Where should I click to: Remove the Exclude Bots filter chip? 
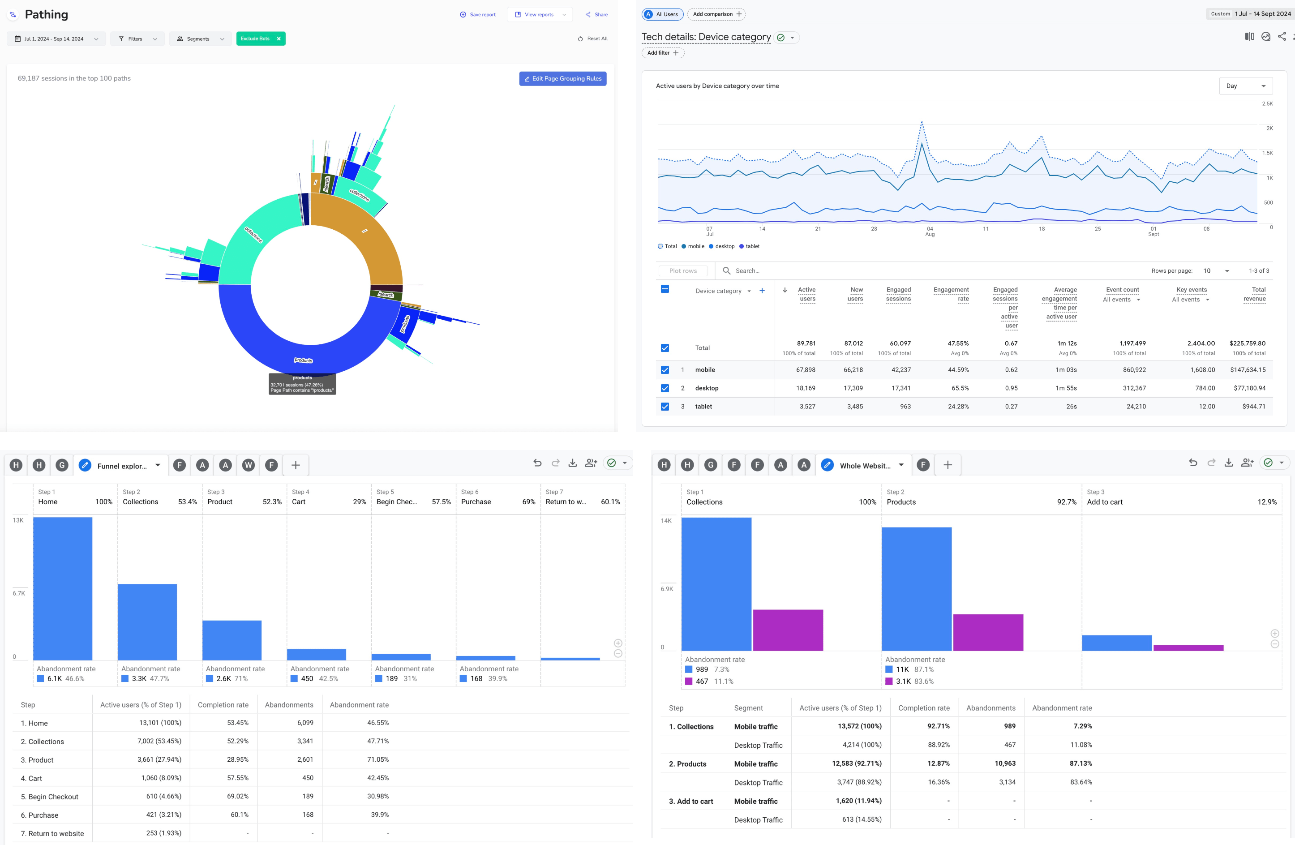pyautogui.click(x=279, y=39)
